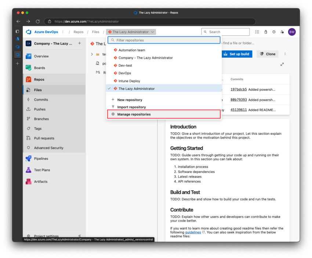This screenshot has width=312, height=258.
Task: Open commit 80b79393
Action: tap(239, 100)
